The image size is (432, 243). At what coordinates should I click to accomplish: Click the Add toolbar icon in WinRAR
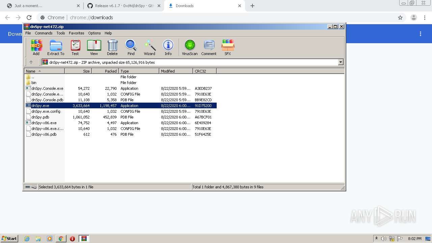[x=36, y=47]
